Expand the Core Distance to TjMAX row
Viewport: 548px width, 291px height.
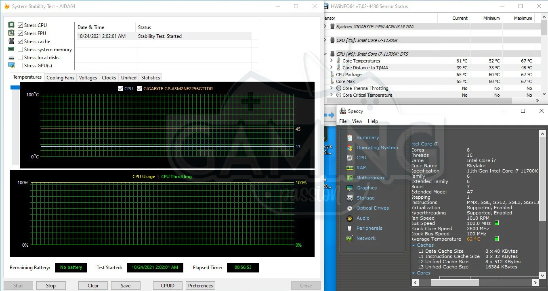tap(332, 68)
